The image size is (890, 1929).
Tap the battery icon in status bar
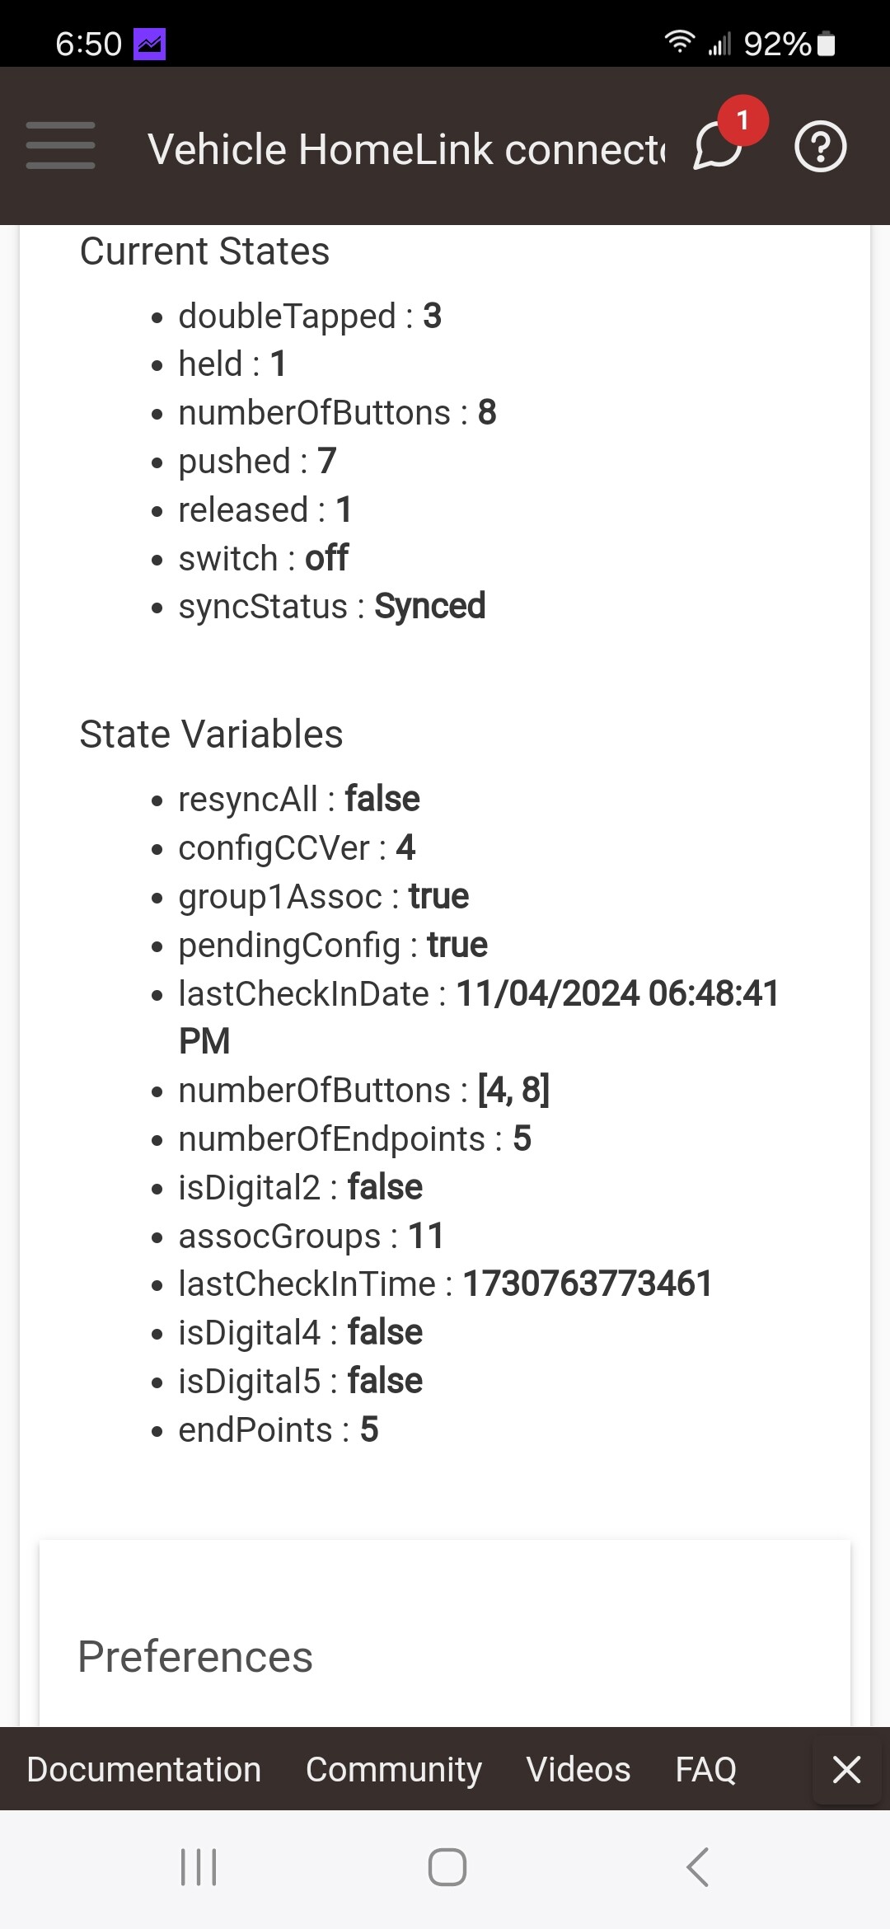click(x=827, y=44)
